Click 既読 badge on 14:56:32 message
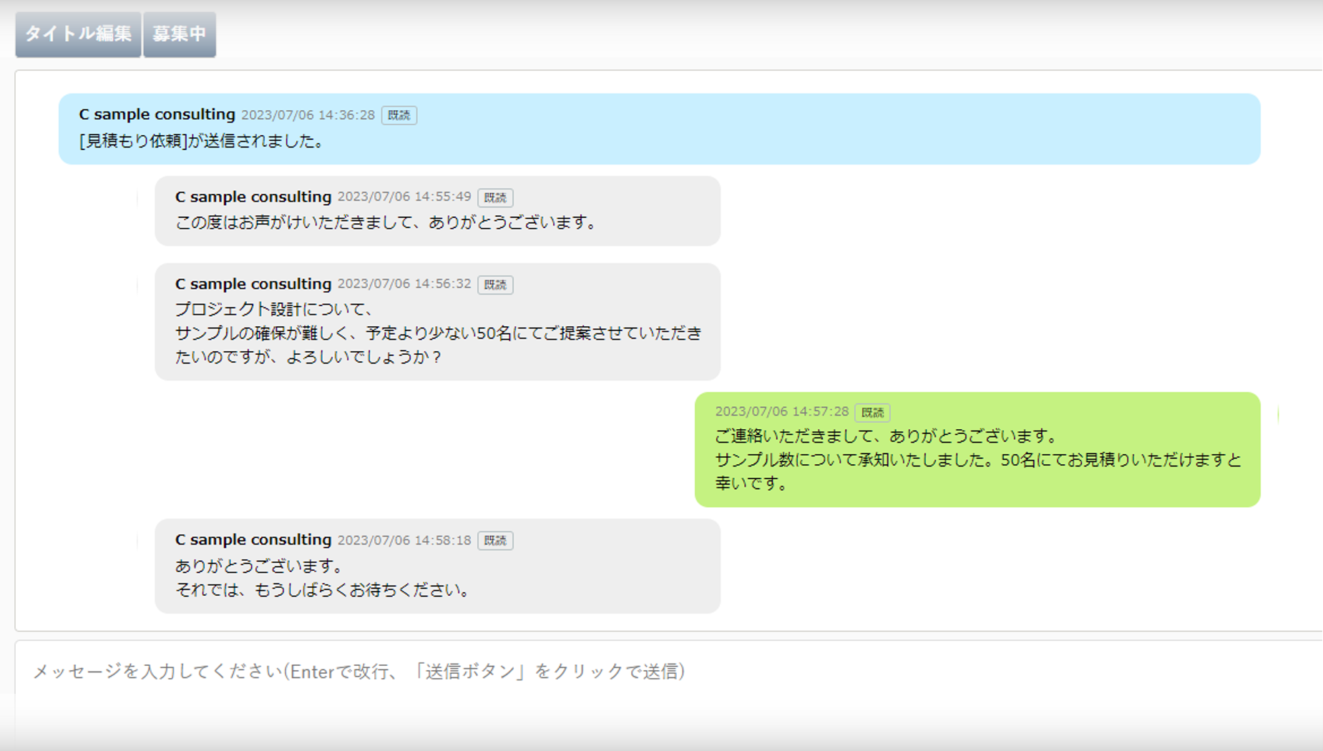1323x751 pixels. tap(495, 285)
